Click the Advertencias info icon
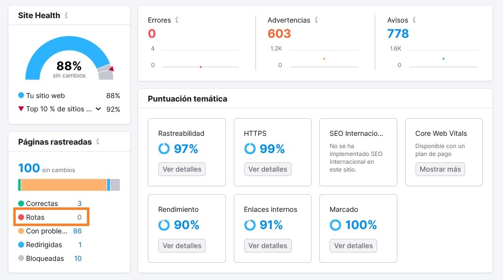This screenshot has height=280, width=503. (316, 20)
